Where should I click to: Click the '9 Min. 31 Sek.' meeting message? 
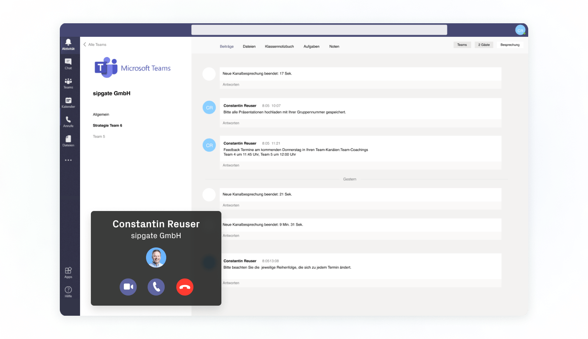tap(263, 225)
